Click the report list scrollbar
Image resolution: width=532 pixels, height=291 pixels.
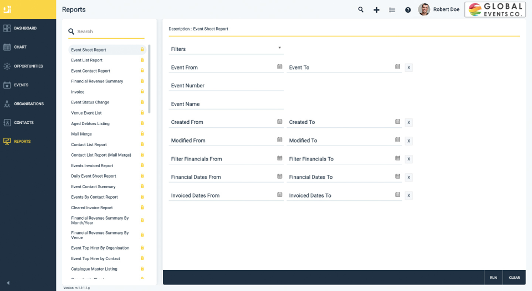click(x=149, y=79)
